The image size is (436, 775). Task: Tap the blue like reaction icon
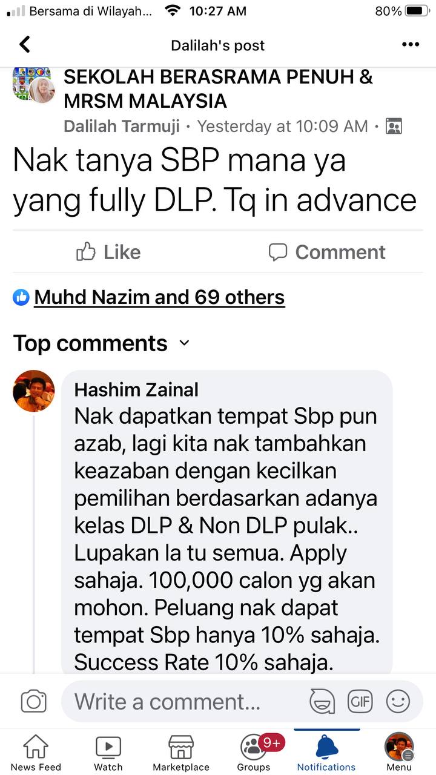21,297
